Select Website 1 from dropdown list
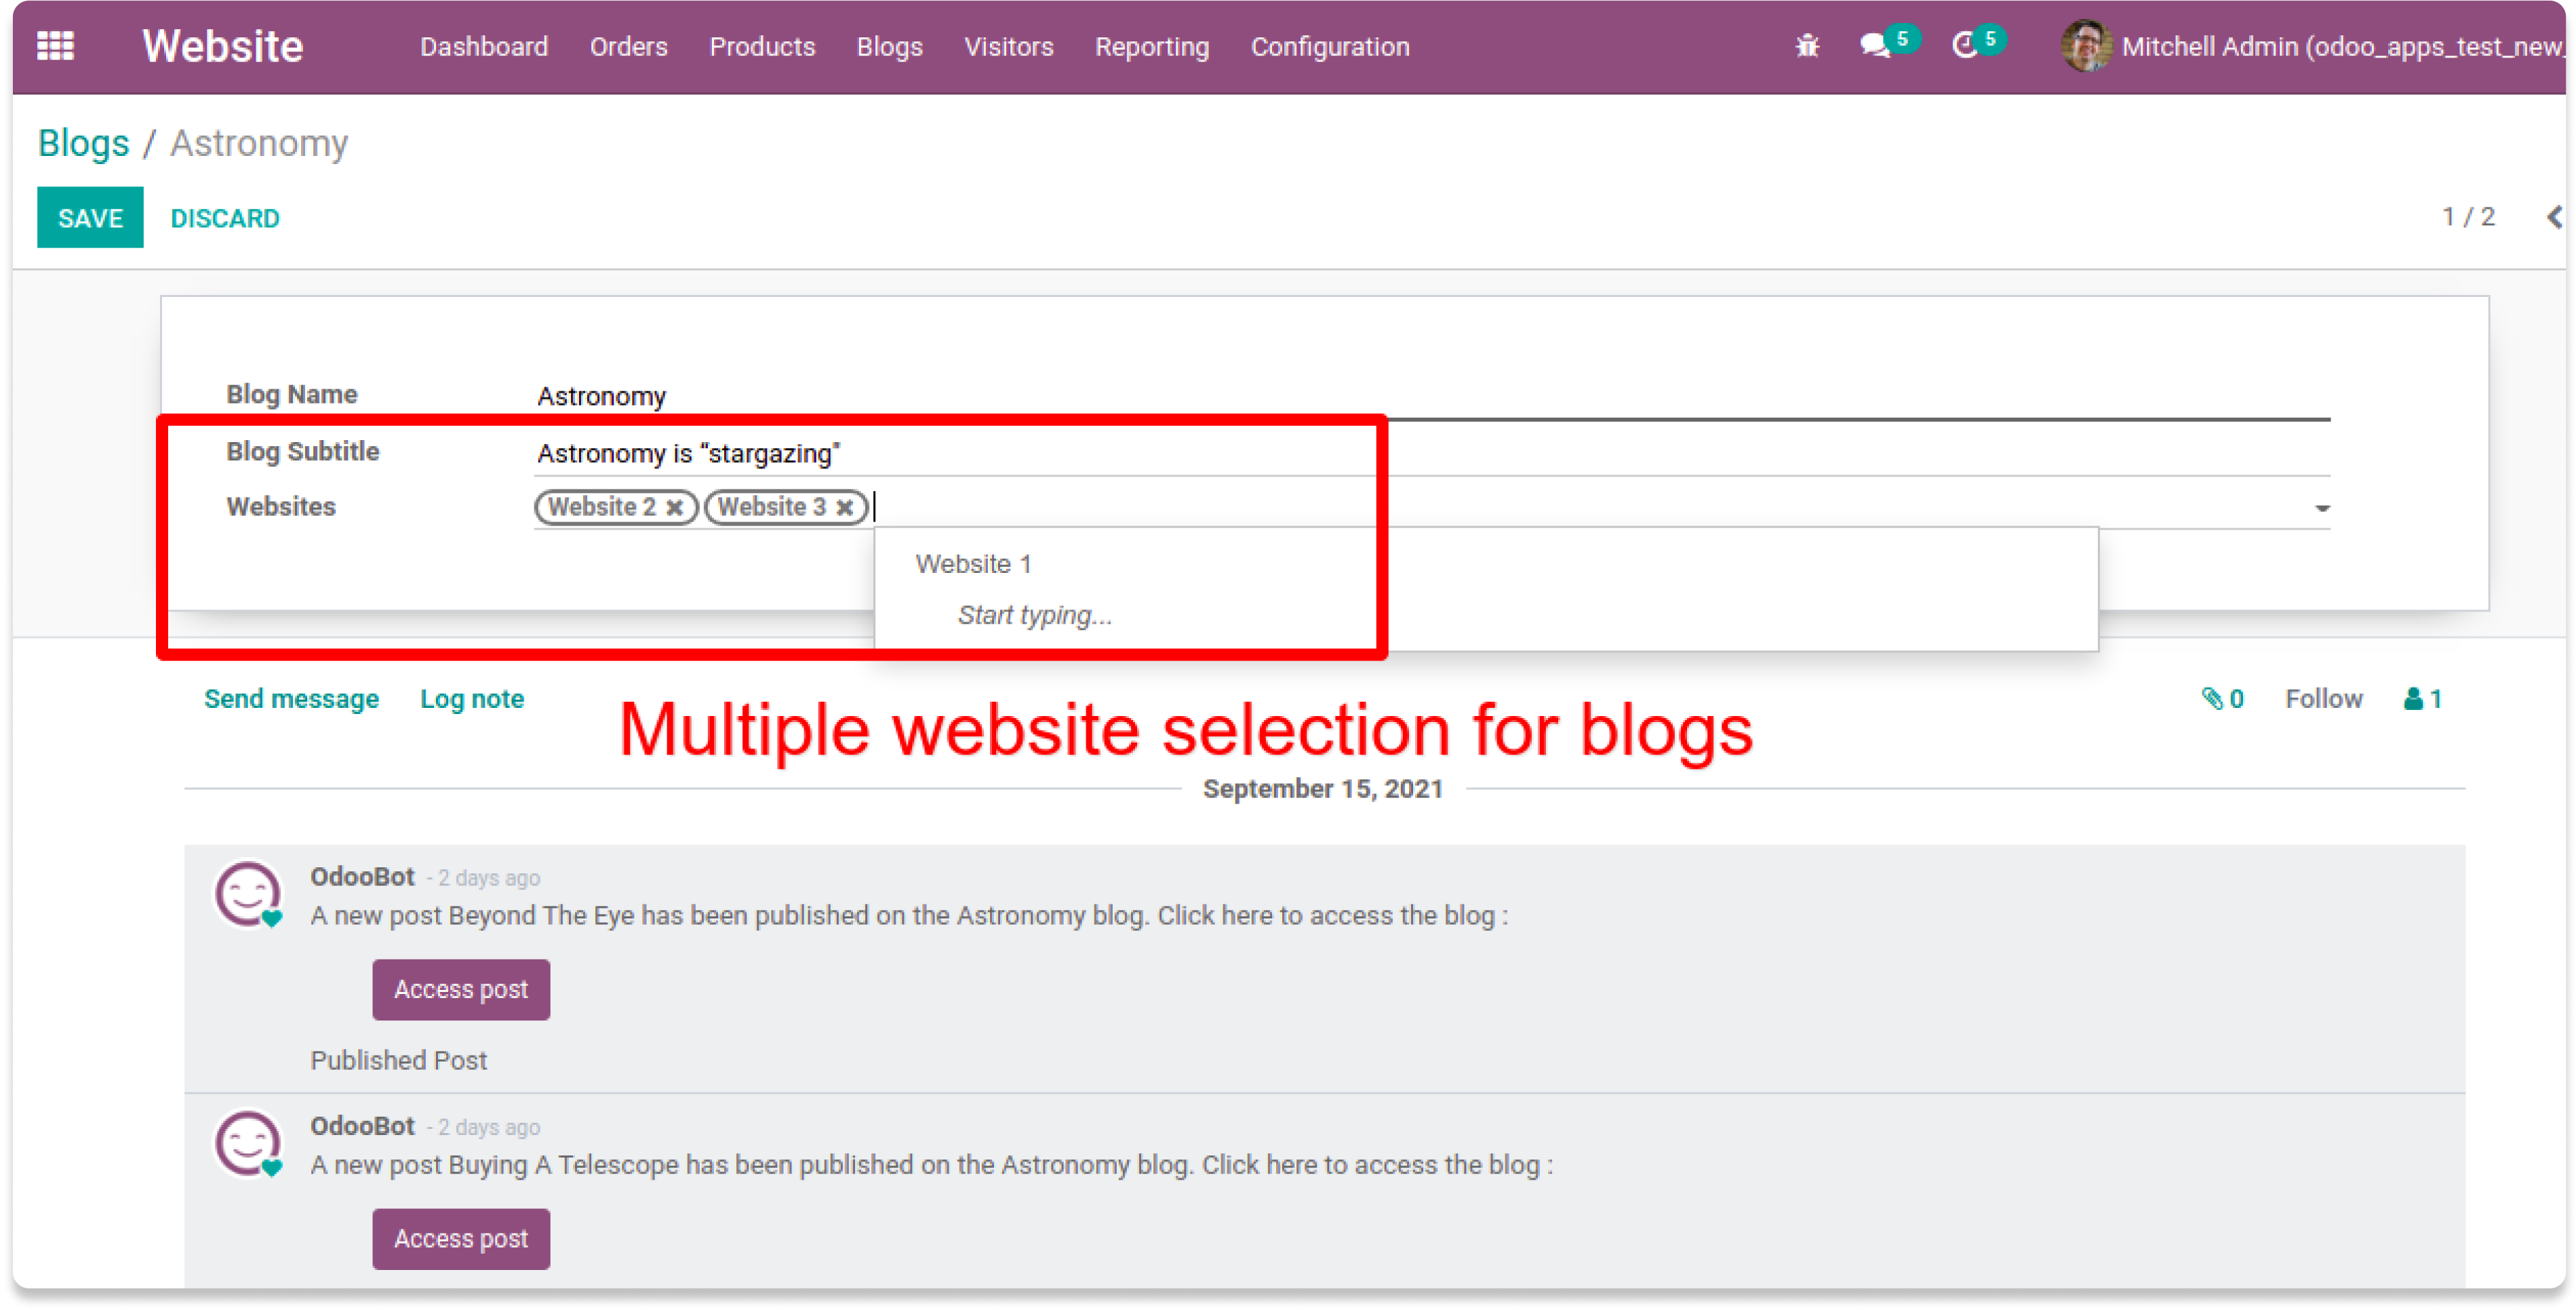The image size is (2576, 1310). 973,564
